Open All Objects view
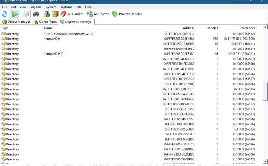 [x=98, y=14]
